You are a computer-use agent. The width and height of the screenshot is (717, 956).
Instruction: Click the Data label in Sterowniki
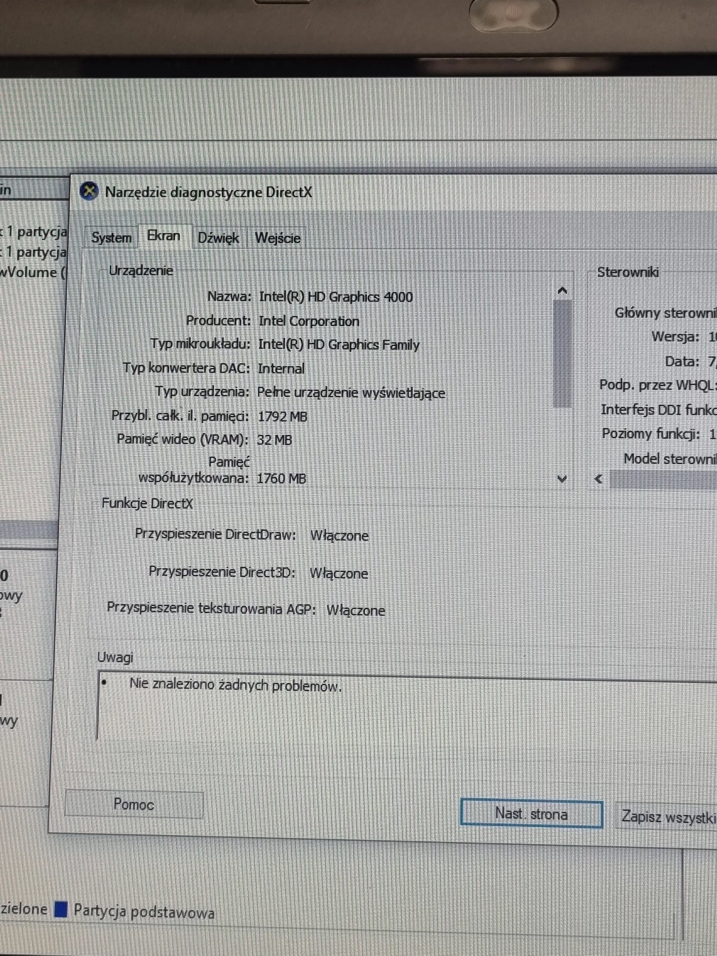(x=682, y=361)
